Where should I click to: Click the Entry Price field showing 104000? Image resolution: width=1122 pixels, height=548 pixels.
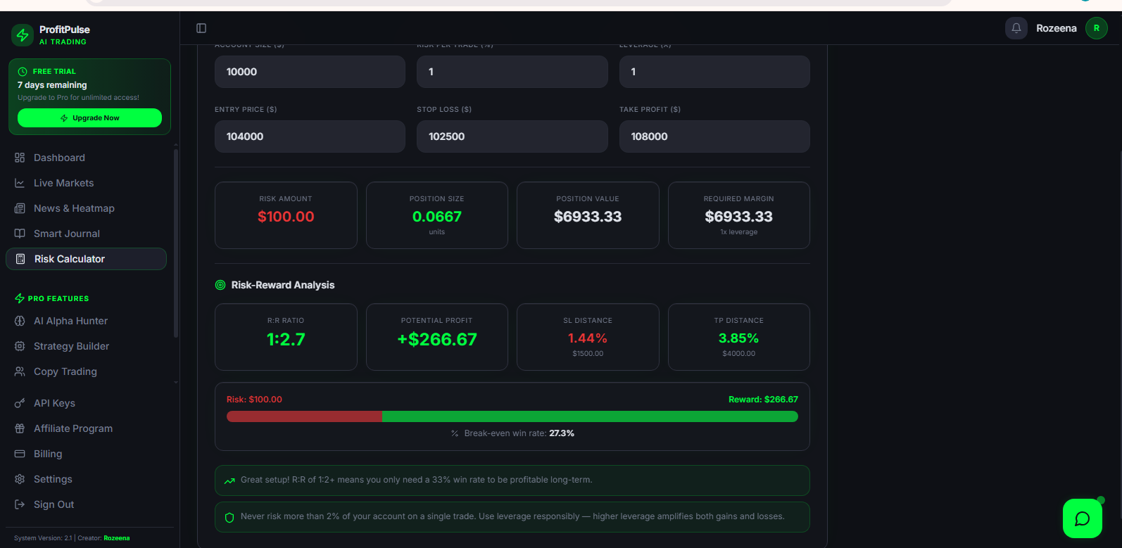(310, 136)
